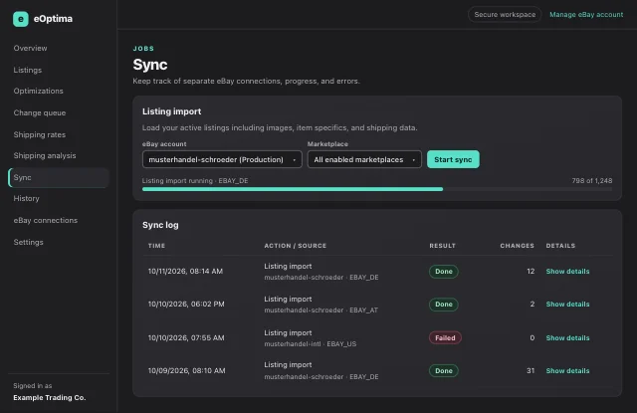Click the Done badge in the 10/09/2026 row
This screenshot has width=637, height=413.
click(444, 371)
